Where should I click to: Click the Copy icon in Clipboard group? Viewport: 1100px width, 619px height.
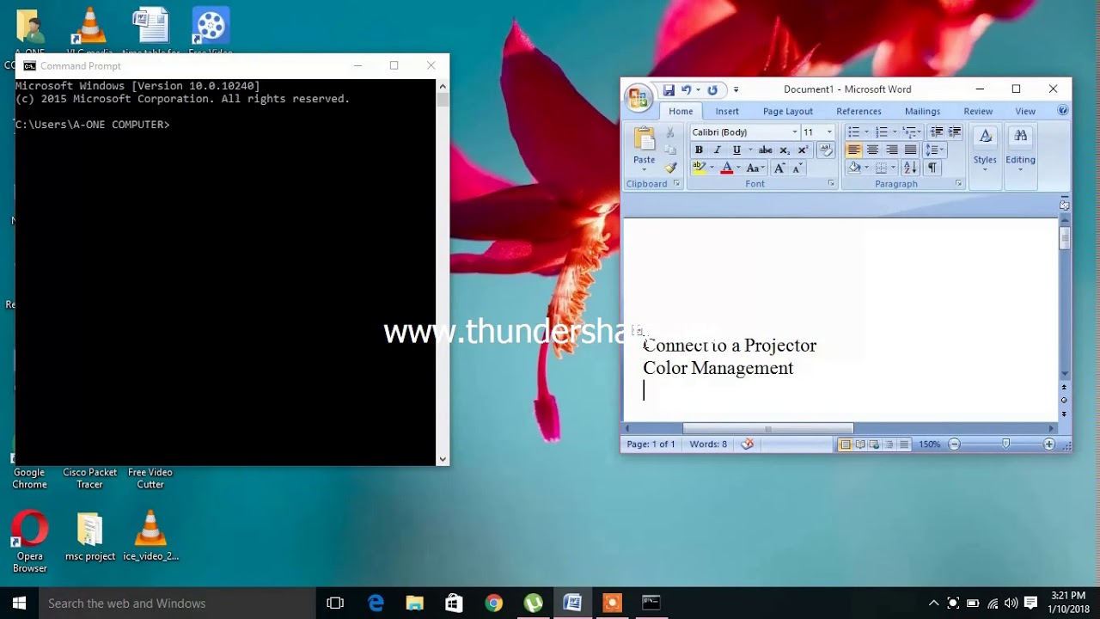coord(670,150)
